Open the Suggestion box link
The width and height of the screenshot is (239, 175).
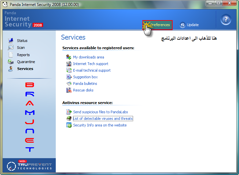click(x=85, y=77)
